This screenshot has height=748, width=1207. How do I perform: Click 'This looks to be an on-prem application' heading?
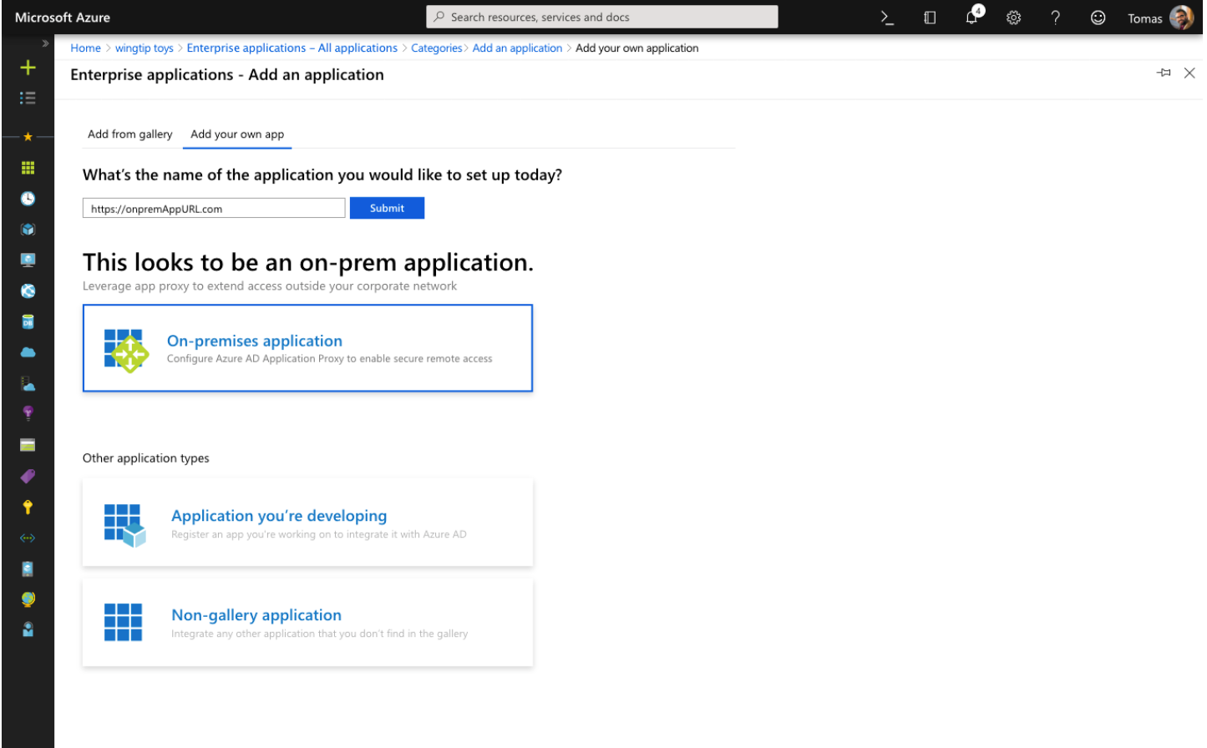(307, 263)
